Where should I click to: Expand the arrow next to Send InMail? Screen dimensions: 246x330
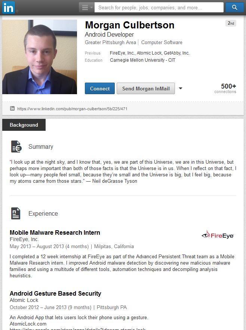click(x=181, y=89)
